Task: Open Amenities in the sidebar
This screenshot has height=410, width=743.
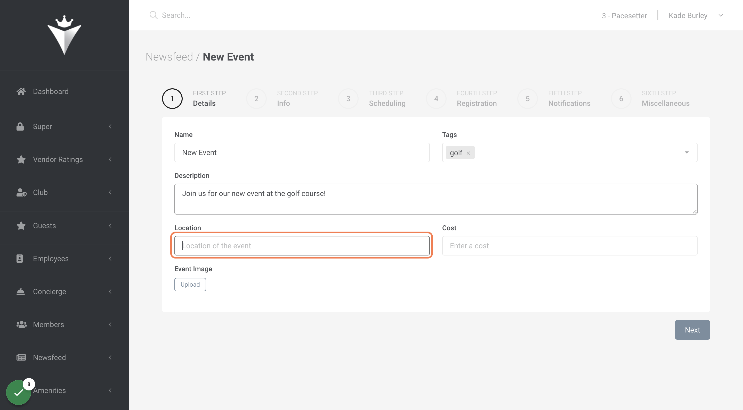Action: click(x=49, y=390)
